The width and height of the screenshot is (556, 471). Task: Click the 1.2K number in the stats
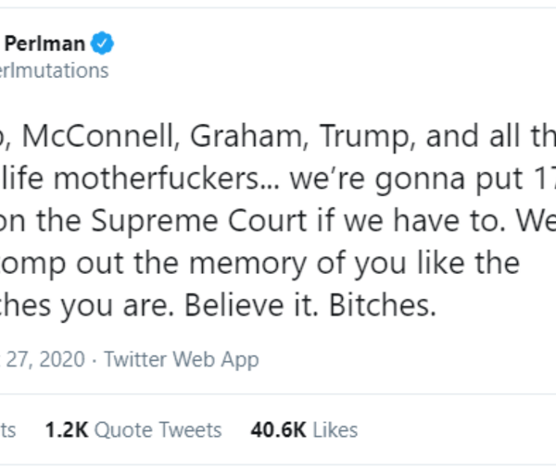pyautogui.click(x=64, y=429)
